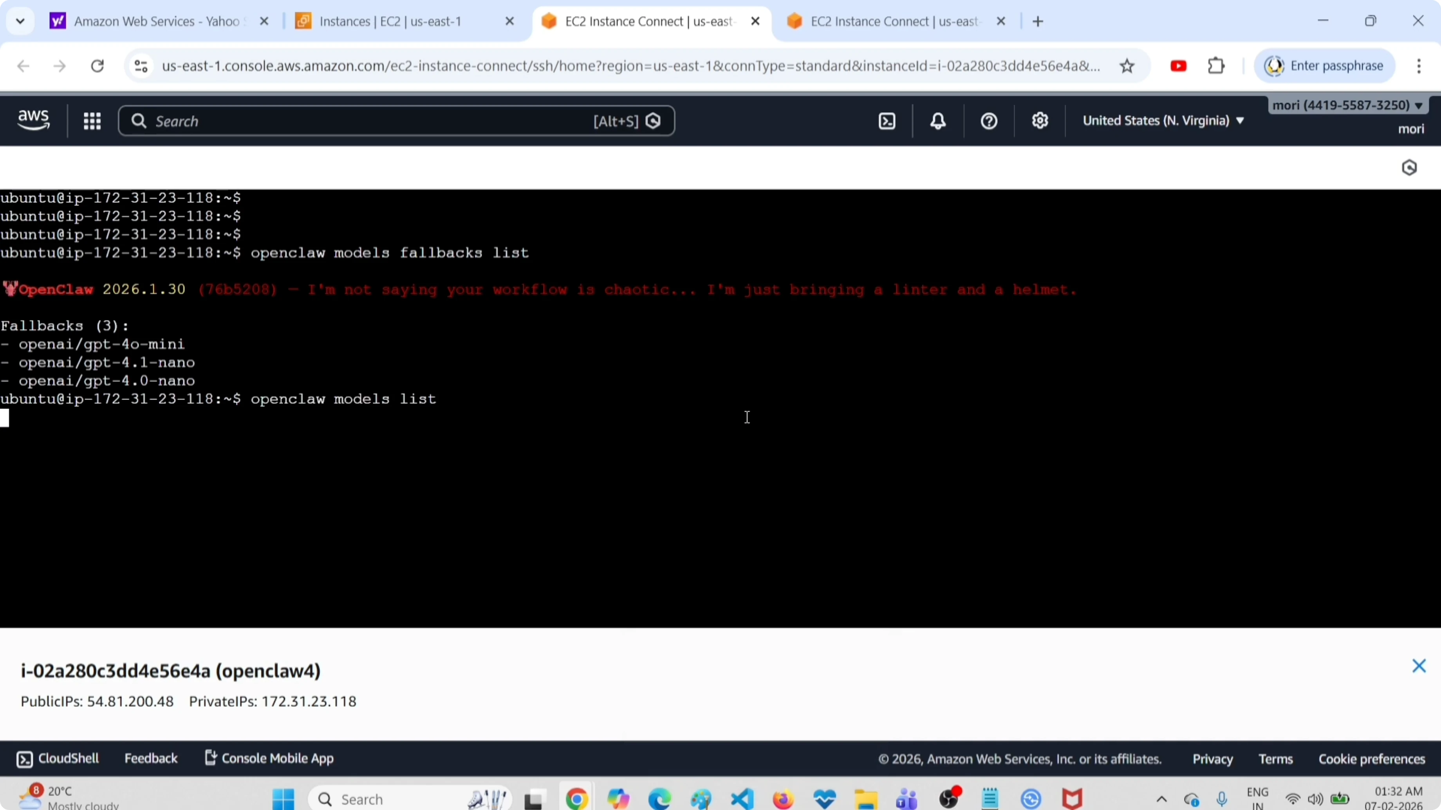Open the AWS help question mark
This screenshot has height=810, width=1441.
[988, 121]
